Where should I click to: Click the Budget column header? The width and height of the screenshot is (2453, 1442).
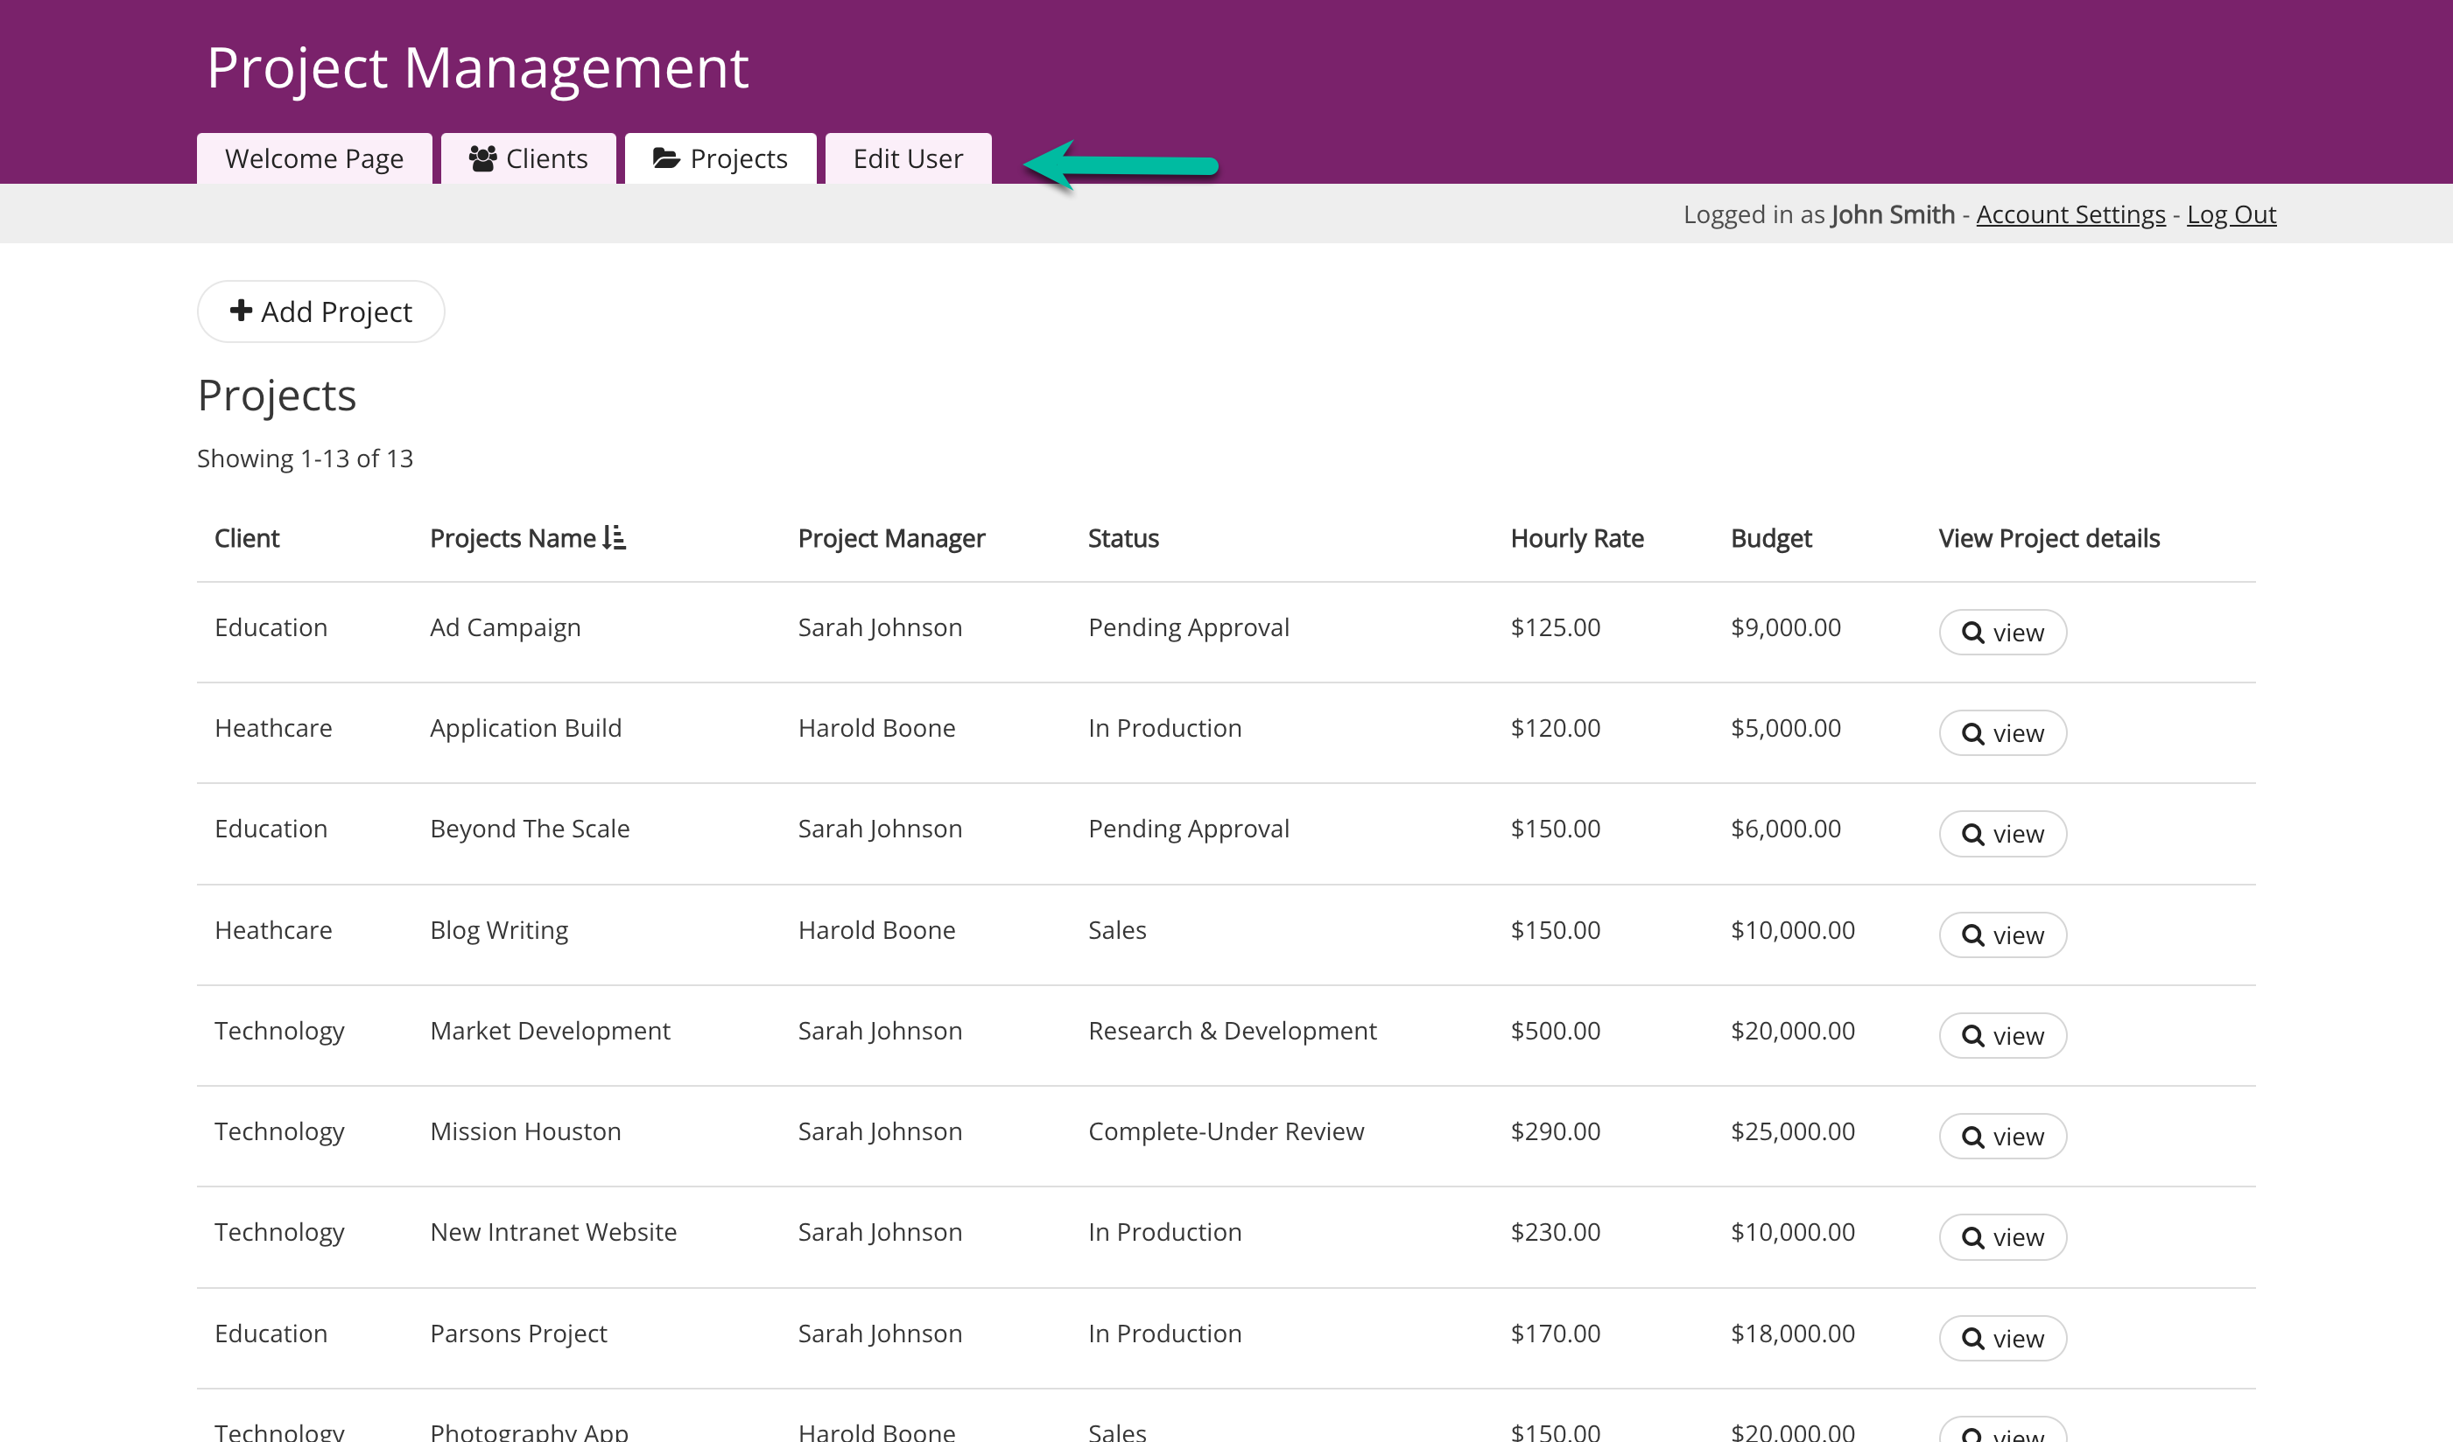tap(1772, 538)
